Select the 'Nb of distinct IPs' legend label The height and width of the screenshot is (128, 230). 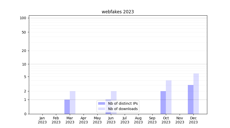[x=123, y=103]
